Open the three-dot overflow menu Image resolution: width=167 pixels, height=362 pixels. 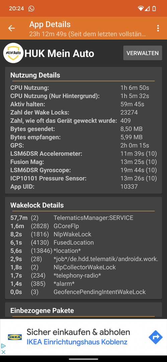coord(158,28)
